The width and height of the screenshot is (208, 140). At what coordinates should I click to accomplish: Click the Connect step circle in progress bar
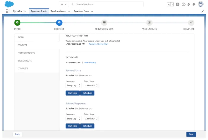(x=59, y=22)
